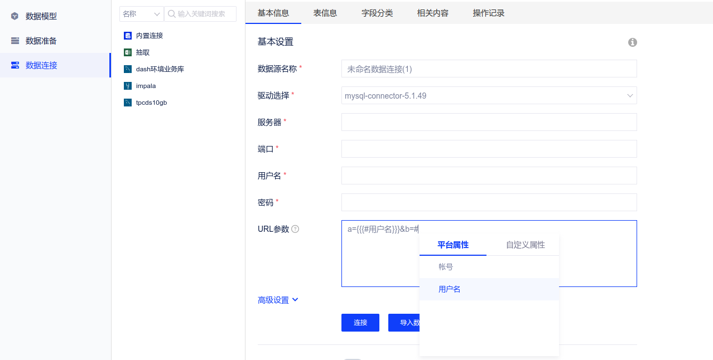
Task: Select the 内置连接 database icon
Action: pos(128,36)
